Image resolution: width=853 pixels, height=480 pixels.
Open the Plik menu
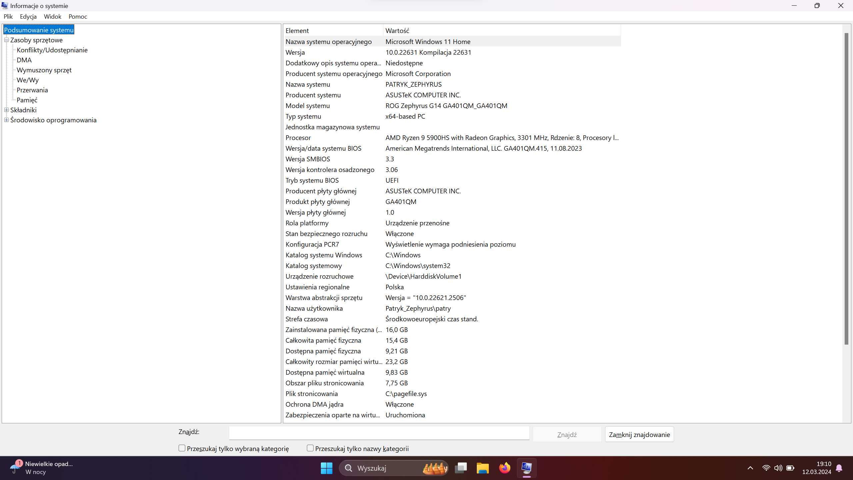tap(8, 16)
